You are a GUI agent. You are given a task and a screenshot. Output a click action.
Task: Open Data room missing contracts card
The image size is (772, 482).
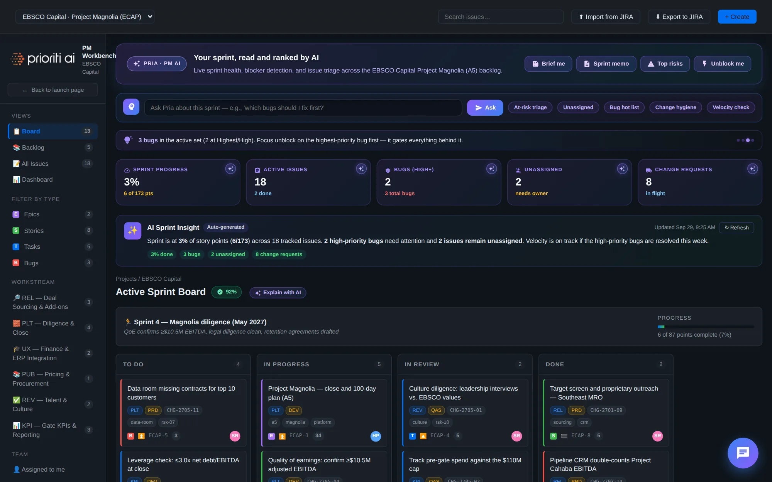tap(183, 413)
